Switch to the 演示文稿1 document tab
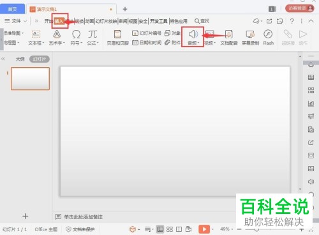The image size is (319, 235). (x=71, y=9)
